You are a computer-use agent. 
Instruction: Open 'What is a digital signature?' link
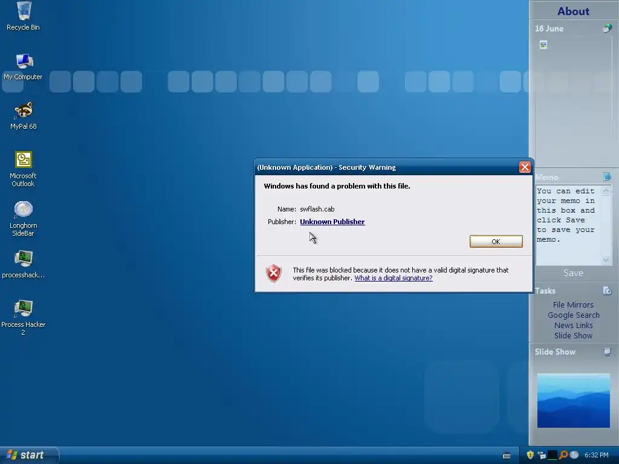pyautogui.click(x=393, y=278)
